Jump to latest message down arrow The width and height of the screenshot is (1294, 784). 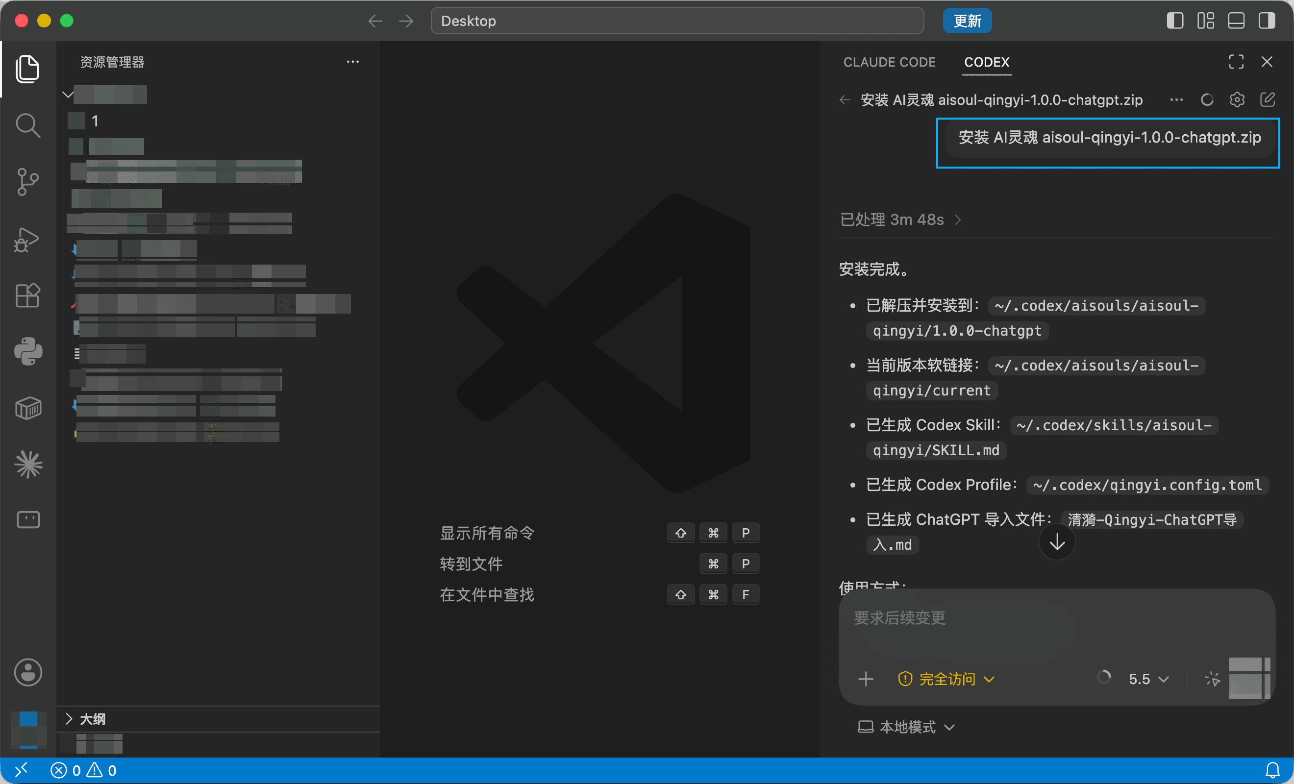click(x=1057, y=542)
